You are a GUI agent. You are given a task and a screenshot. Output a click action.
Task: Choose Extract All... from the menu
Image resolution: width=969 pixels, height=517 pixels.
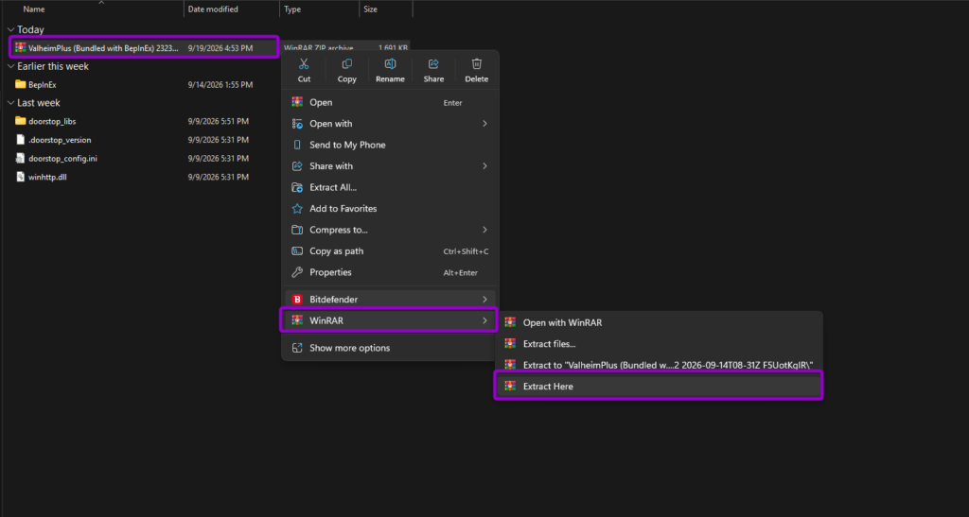[390, 187]
